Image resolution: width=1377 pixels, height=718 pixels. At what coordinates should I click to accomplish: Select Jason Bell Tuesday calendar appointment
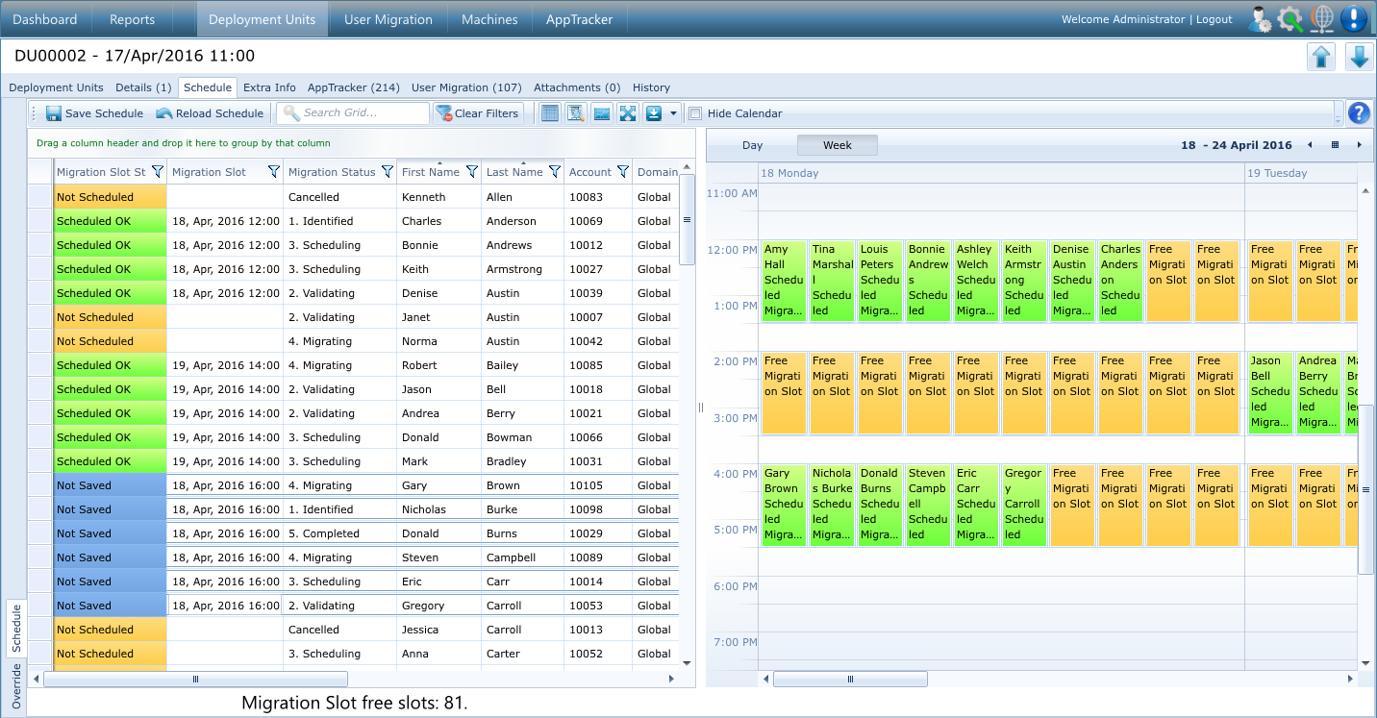(1270, 393)
